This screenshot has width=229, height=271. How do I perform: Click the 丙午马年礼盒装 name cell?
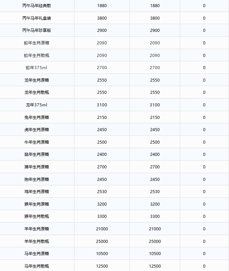pyautogui.click(x=37, y=18)
